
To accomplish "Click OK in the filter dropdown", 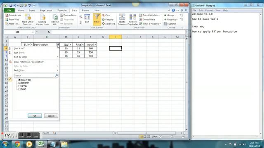I will click(x=35, y=116).
